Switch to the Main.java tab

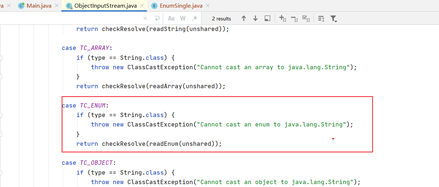click(x=39, y=6)
